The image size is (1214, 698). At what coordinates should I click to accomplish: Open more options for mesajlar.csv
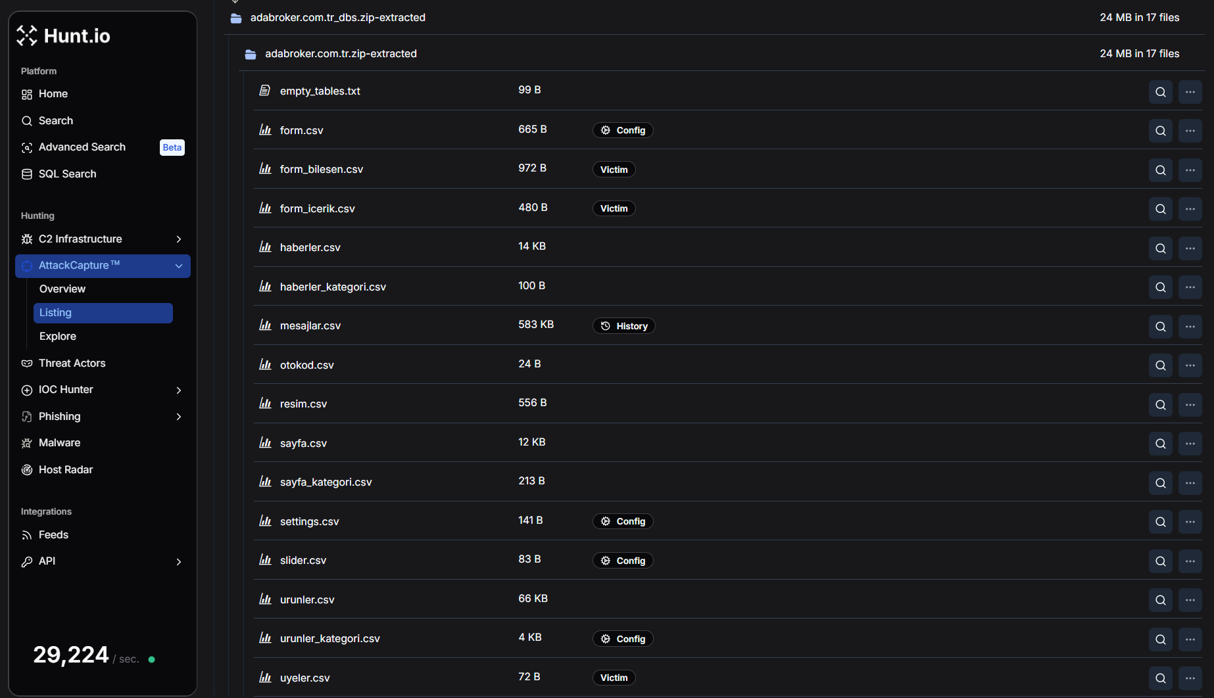(x=1190, y=327)
